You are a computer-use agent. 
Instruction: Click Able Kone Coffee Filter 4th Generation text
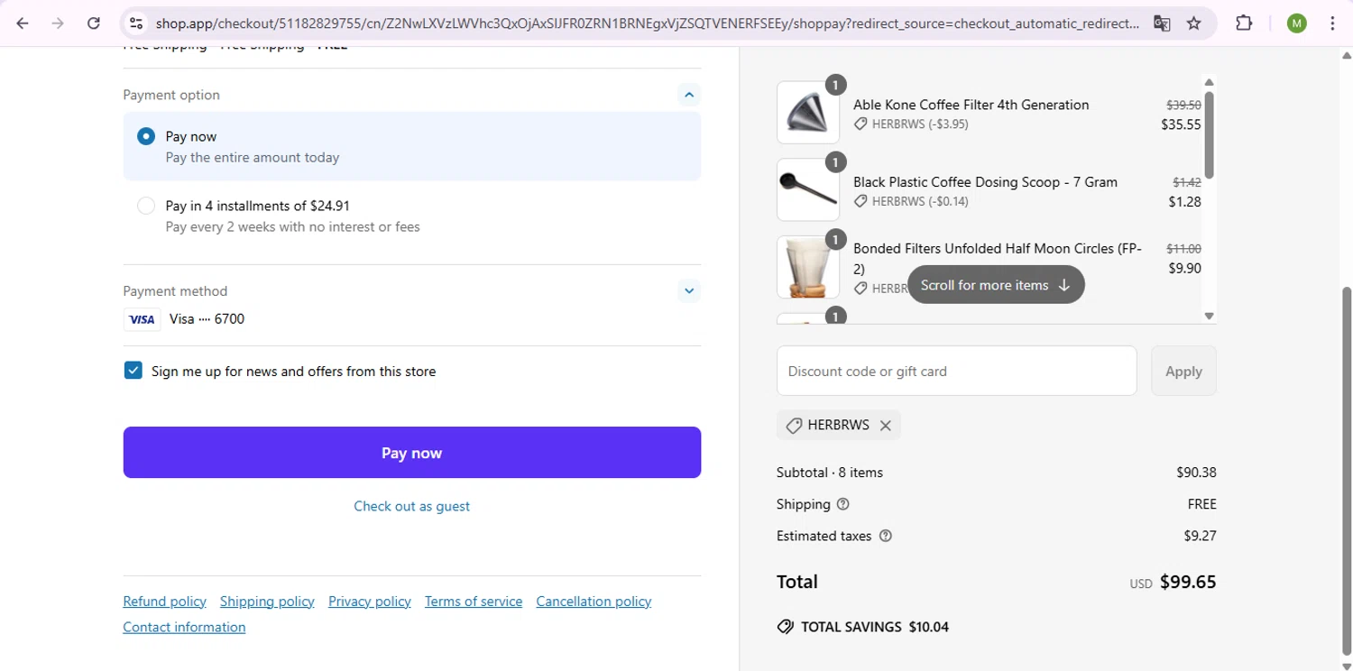point(971,105)
